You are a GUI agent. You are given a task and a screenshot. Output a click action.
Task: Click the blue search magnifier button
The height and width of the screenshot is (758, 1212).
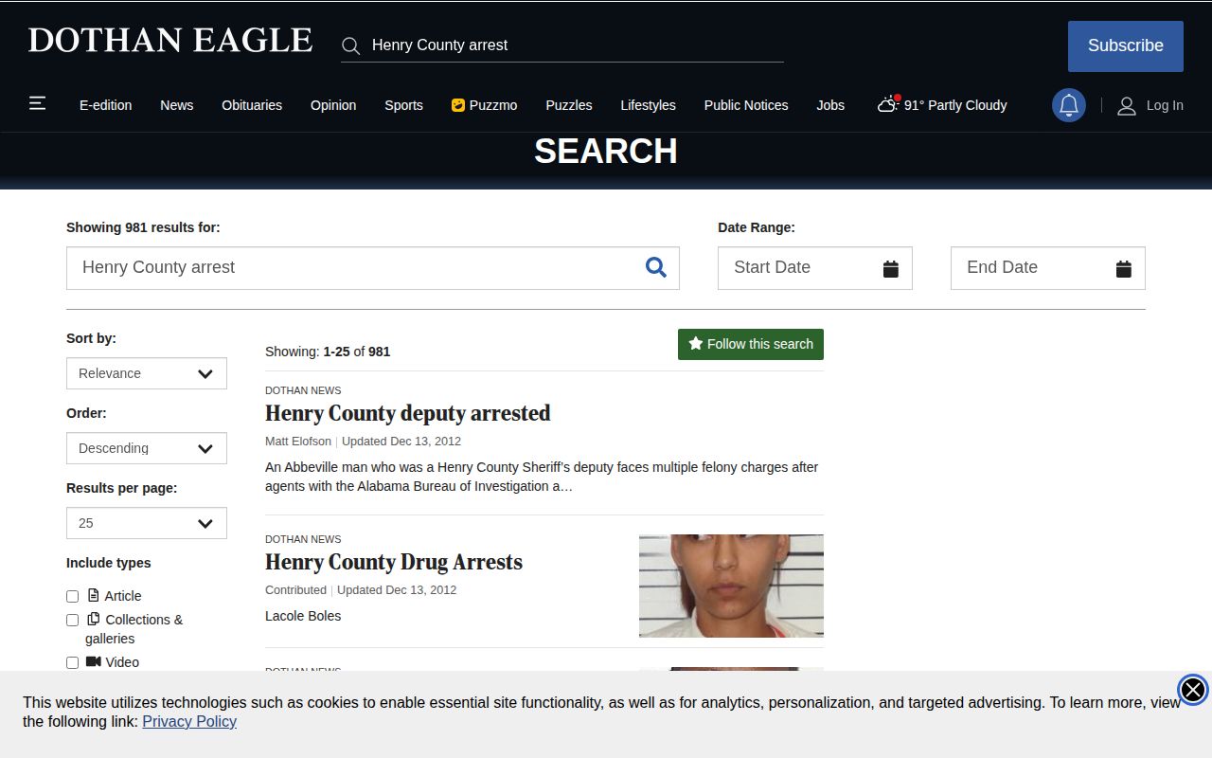tap(656, 267)
